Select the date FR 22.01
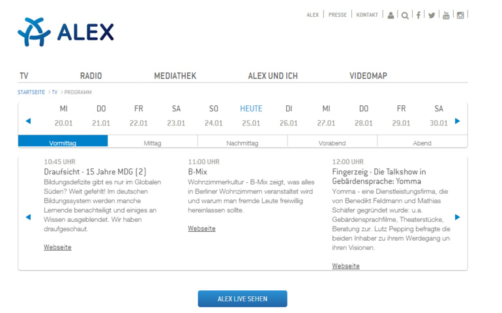The height and width of the screenshot is (313, 502). tap(139, 116)
